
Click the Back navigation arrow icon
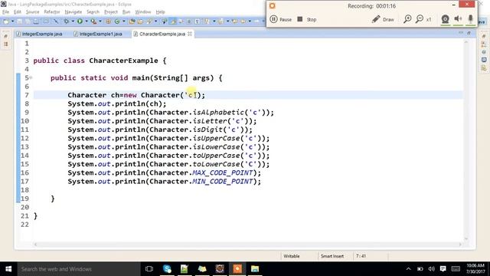[243, 21]
